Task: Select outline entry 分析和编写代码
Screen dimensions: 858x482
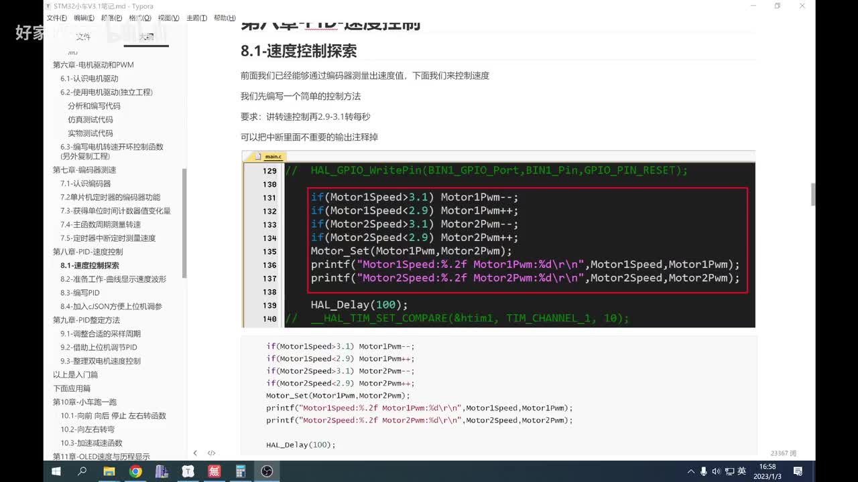Action: click(x=94, y=106)
